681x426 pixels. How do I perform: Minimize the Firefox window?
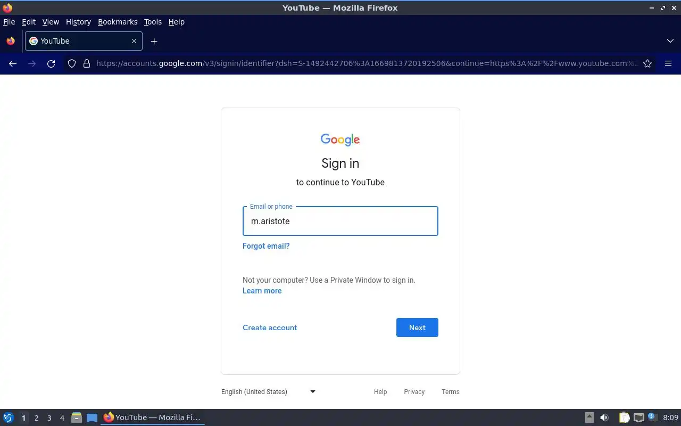652,8
